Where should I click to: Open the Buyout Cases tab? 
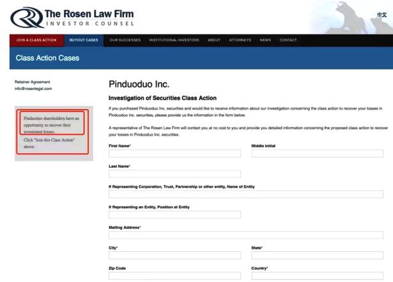(84, 40)
